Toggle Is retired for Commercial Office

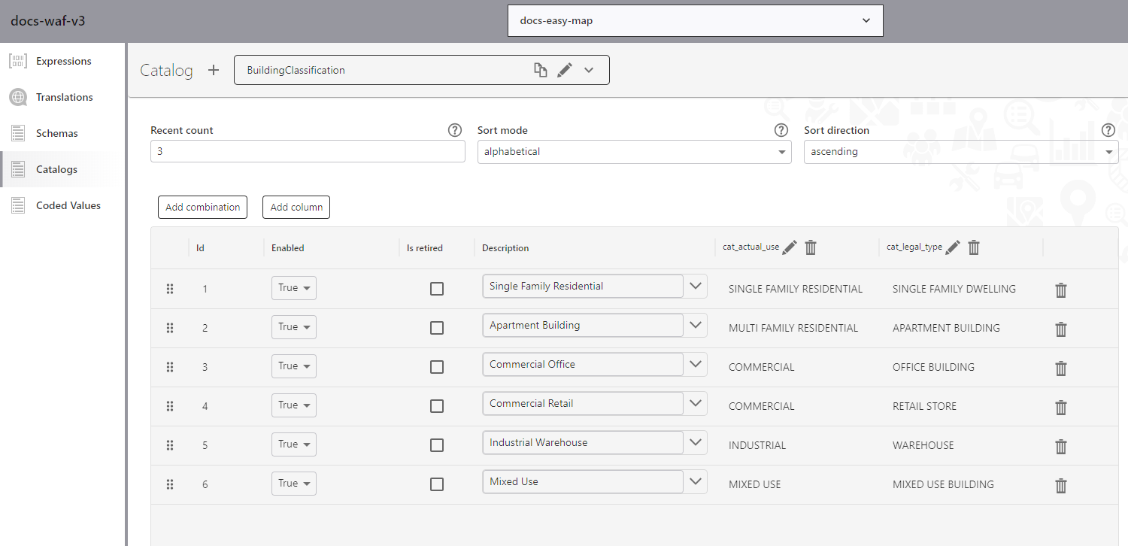pyautogui.click(x=437, y=367)
